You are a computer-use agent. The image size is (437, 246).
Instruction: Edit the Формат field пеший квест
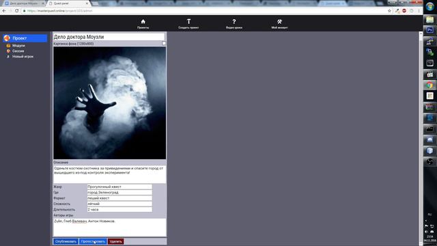click(x=119, y=198)
